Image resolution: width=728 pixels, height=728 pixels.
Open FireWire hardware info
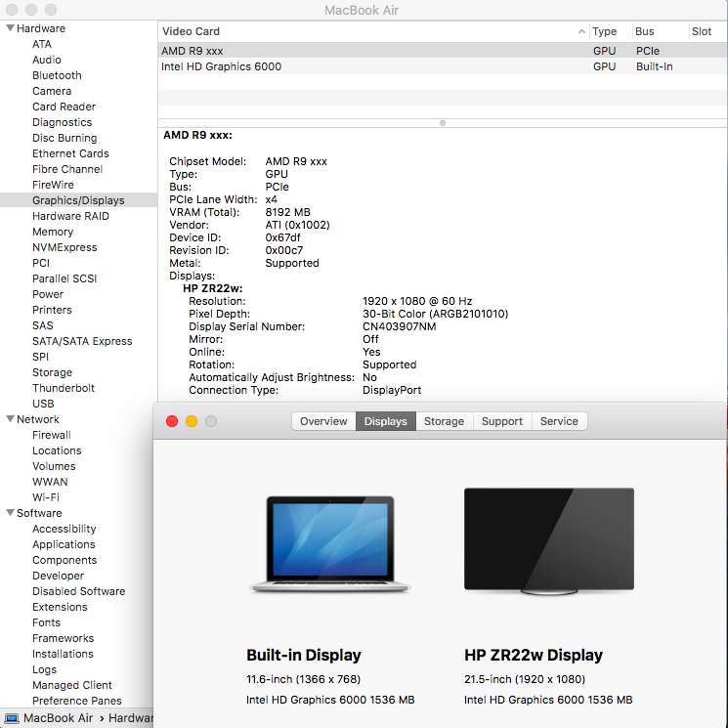tap(53, 185)
